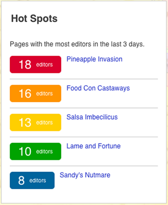This screenshot has height=205, width=168.
Task: Visit the Sandy's Nutmare page link
Action: click(85, 175)
